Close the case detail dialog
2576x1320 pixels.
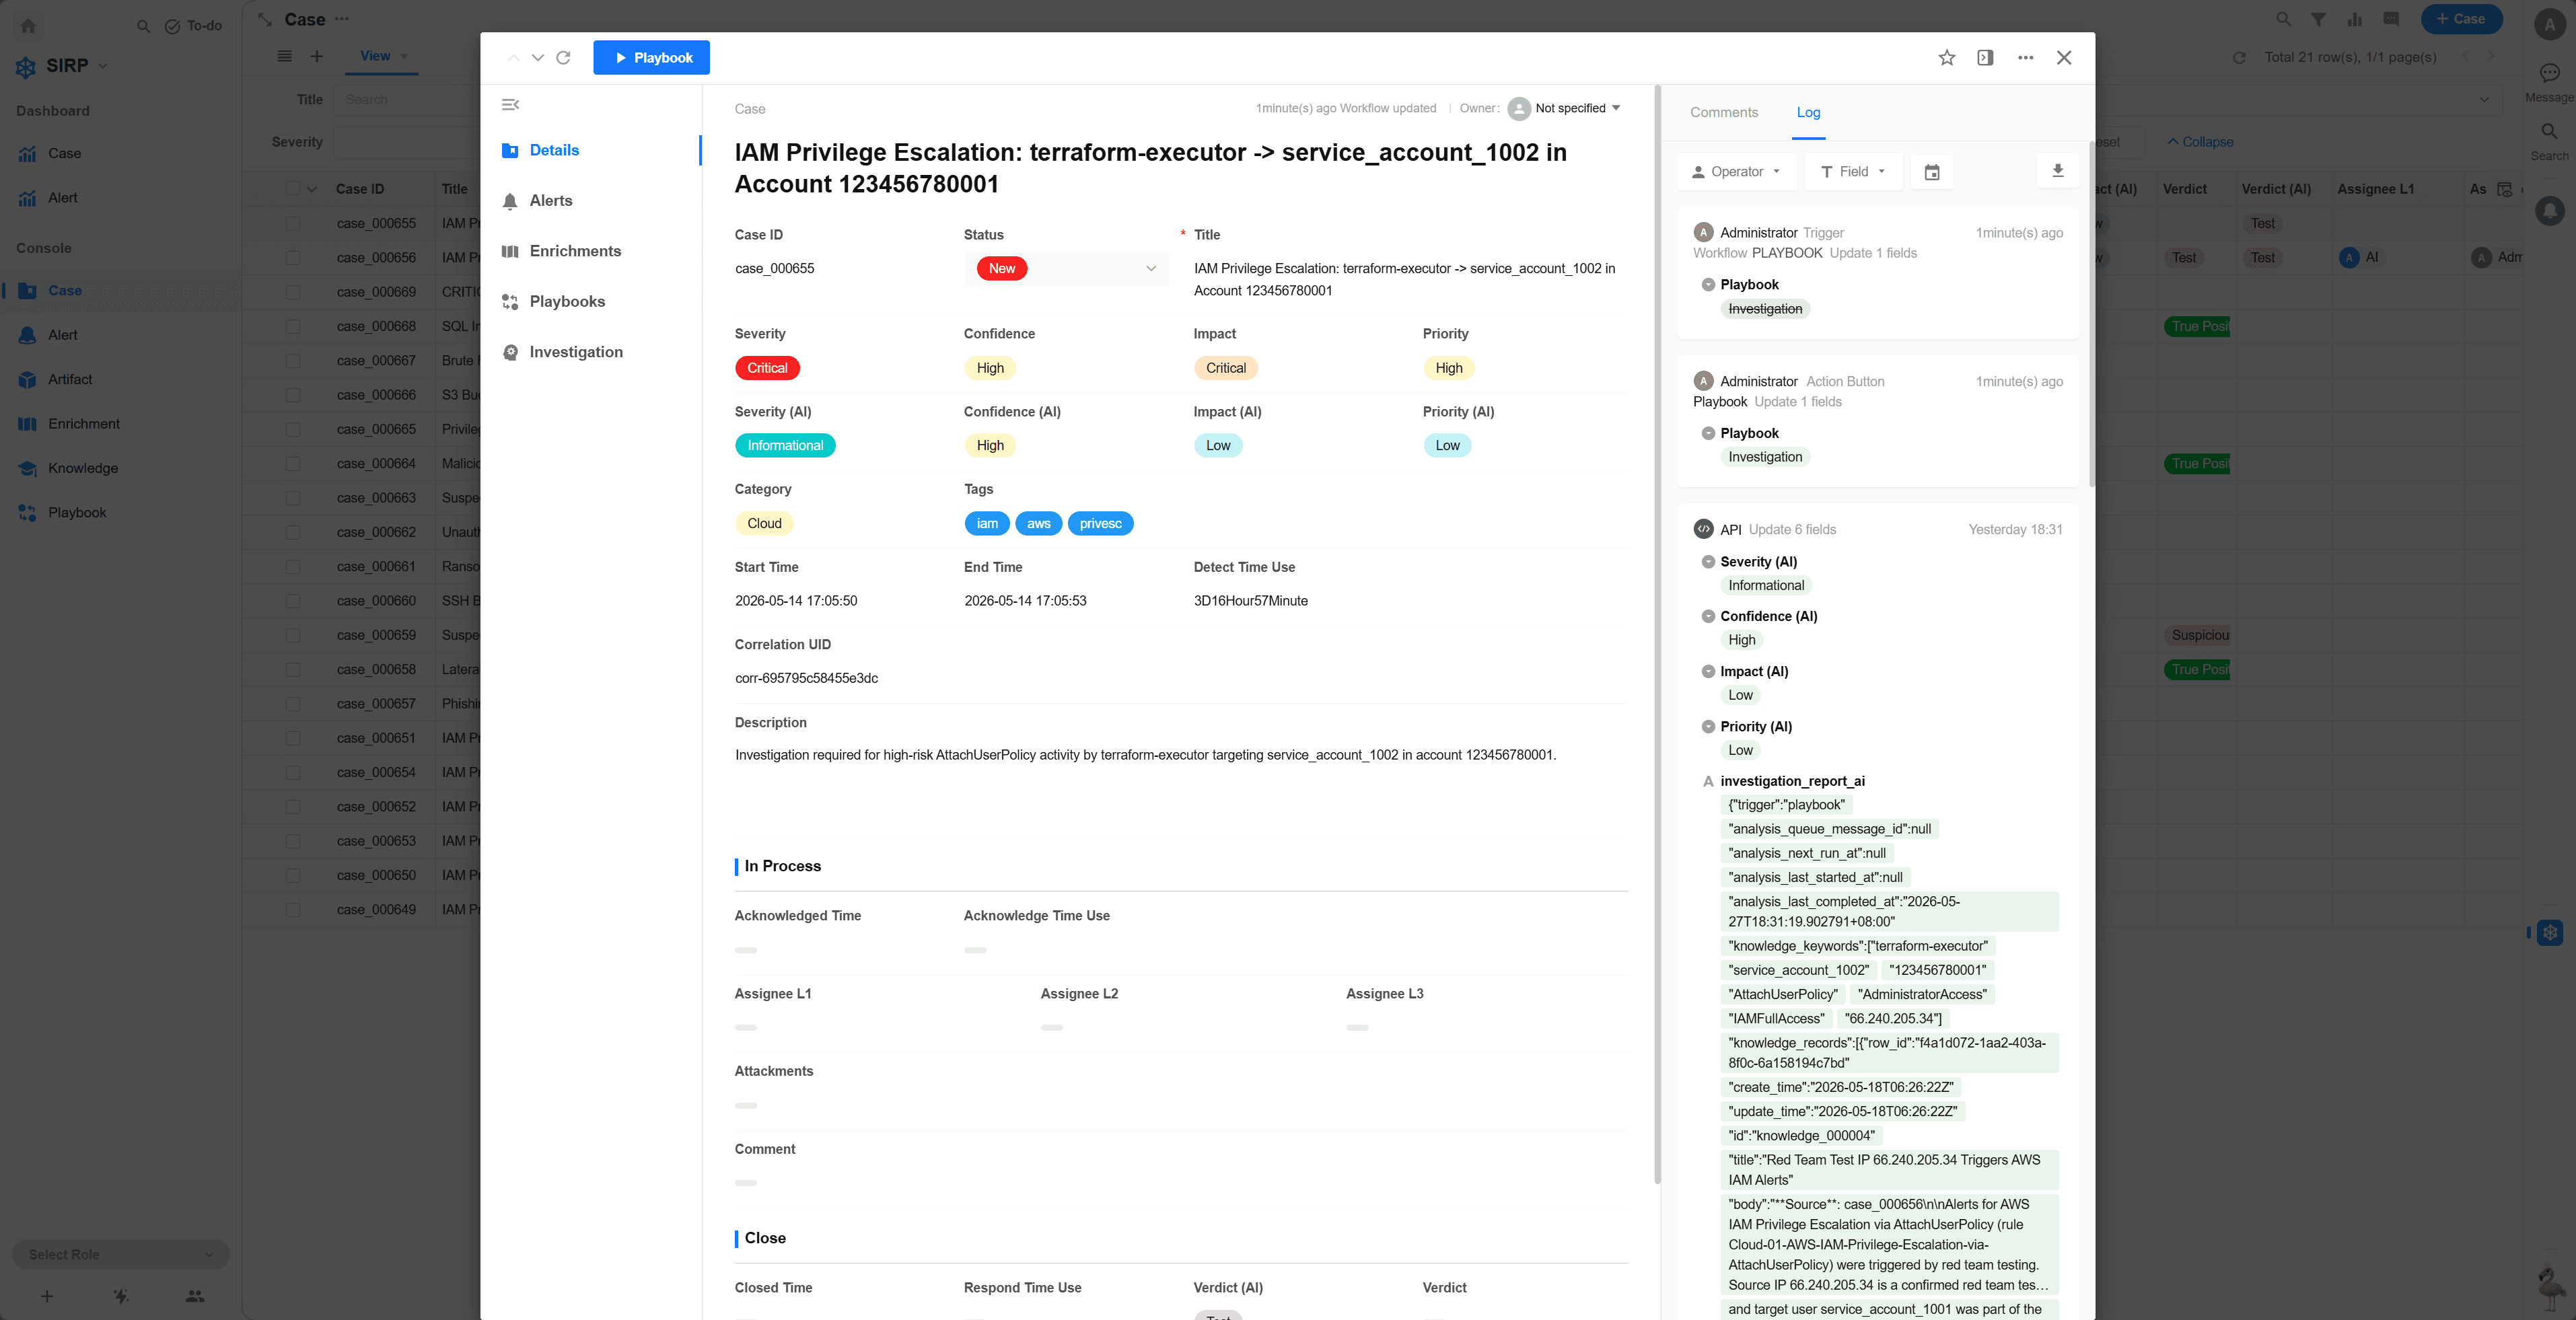[2064, 58]
